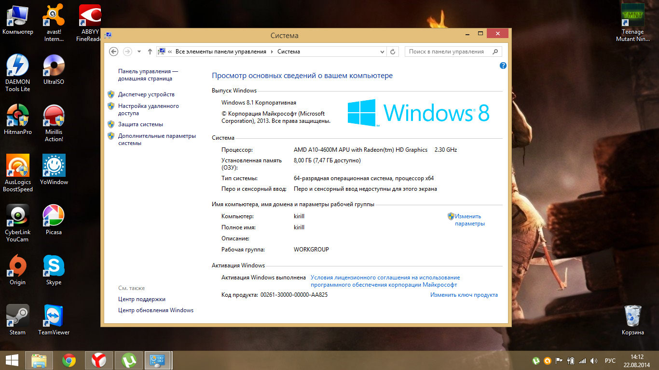The image size is (659, 370).
Task: Open 'Центр поддержки' link
Action: pyautogui.click(x=142, y=299)
